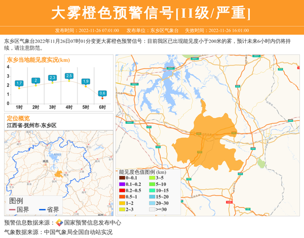
Task: Select the >=30 white legend swatch
Action: click(151, 208)
